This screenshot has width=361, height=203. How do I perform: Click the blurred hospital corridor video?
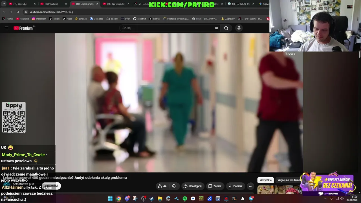coord(179,103)
